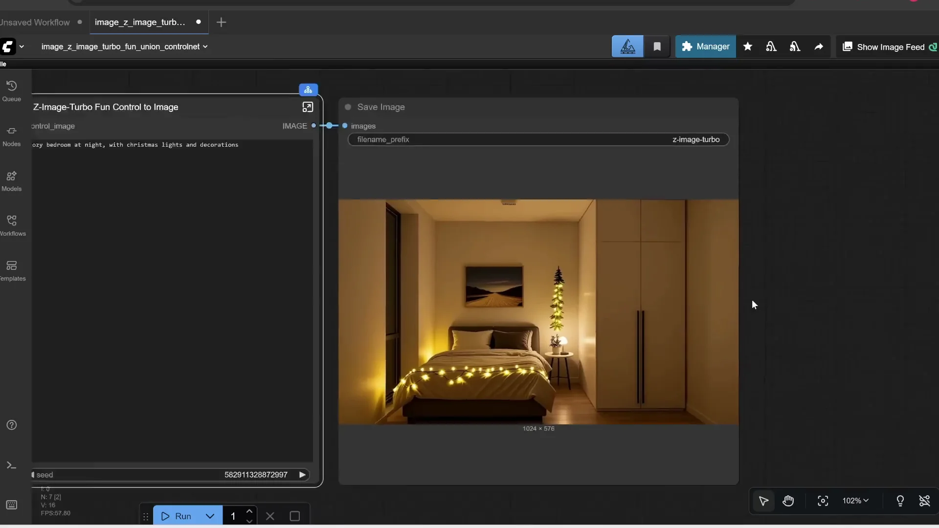Click the fit-view icon in the bottom toolbar
Image resolution: width=939 pixels, height=528 pixels.
pos(823,501)
